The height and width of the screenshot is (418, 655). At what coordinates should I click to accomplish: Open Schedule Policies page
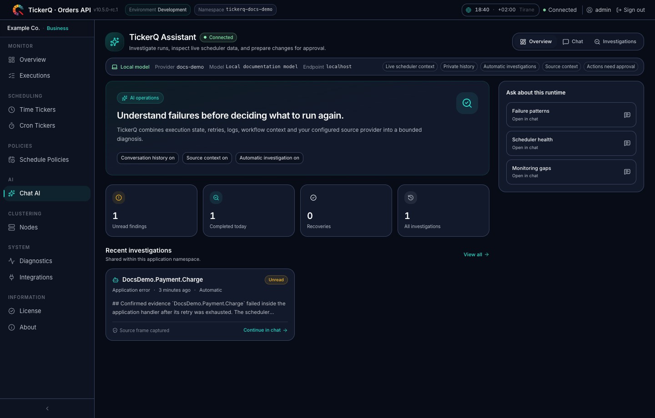[47, 159]
